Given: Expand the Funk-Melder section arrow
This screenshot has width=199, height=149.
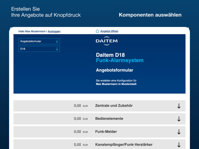Looking at the screenshot, I should (x=179, y=132).
